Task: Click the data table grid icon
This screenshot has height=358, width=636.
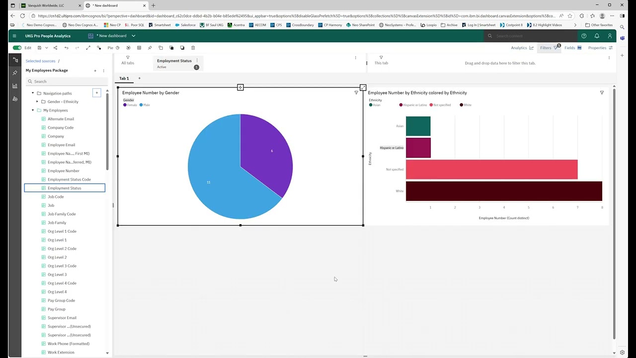Action: click(x=139, y=48)
